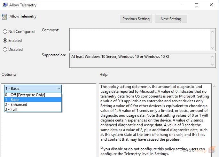Image resolution: width=219 pixels, height=157 pixels.
Task: Click the Comment box scroll up arrow
Action: [x=212, y=32]
